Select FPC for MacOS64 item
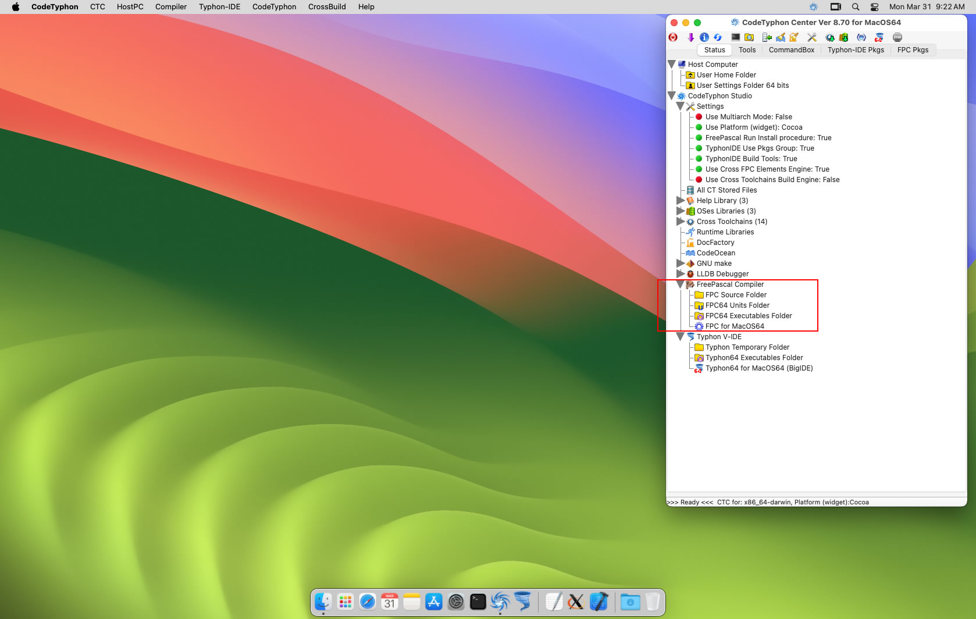This screenshot has width=976, height=619. 735,326
